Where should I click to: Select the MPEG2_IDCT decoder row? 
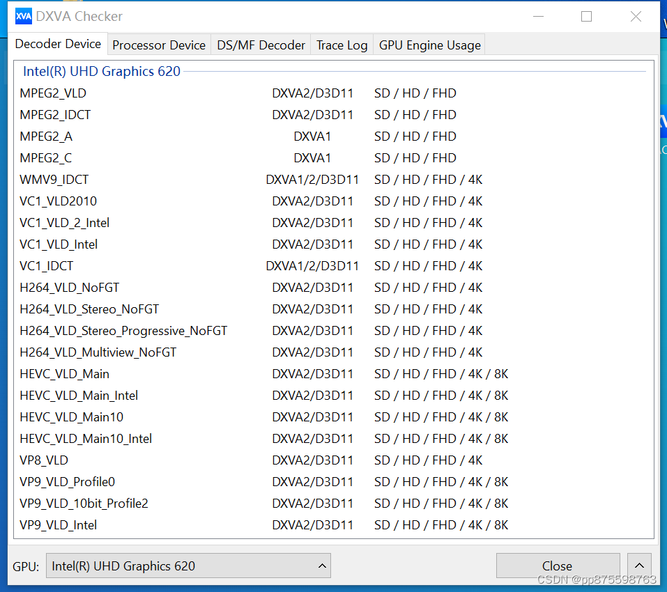coord(333,115)
